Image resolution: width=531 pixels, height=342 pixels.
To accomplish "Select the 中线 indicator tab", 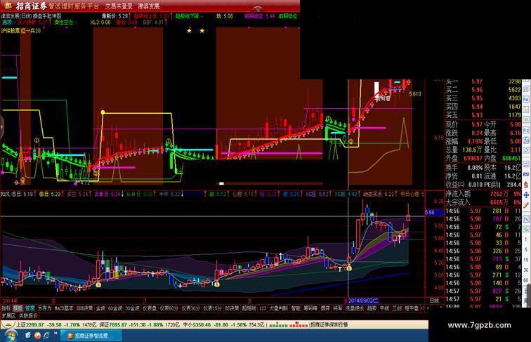I will (384, 308).
